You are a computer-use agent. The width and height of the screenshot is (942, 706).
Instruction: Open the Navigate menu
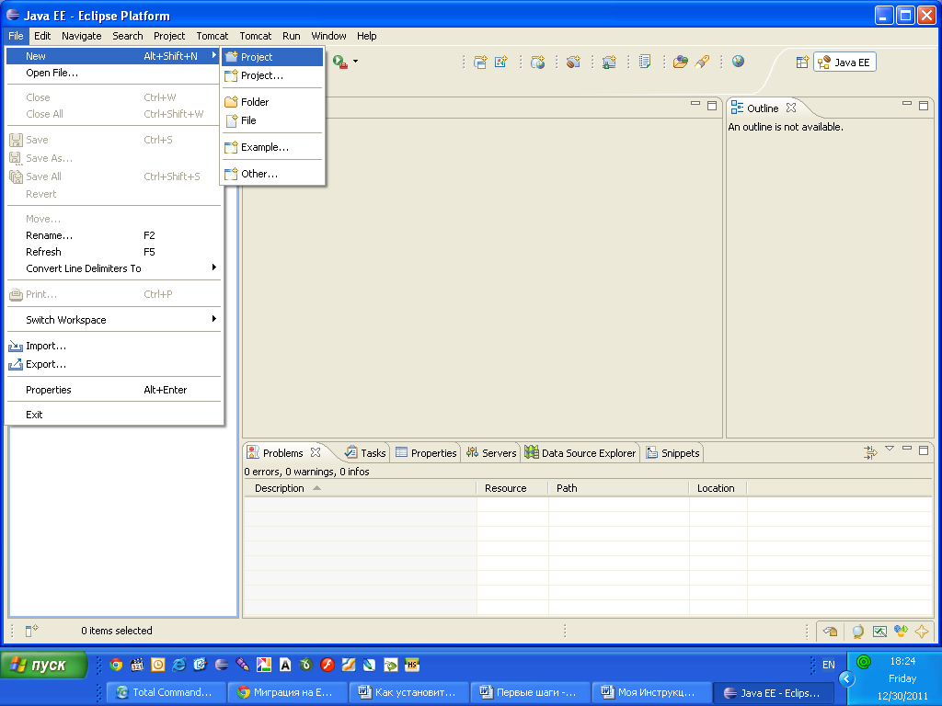coord(82,36)
